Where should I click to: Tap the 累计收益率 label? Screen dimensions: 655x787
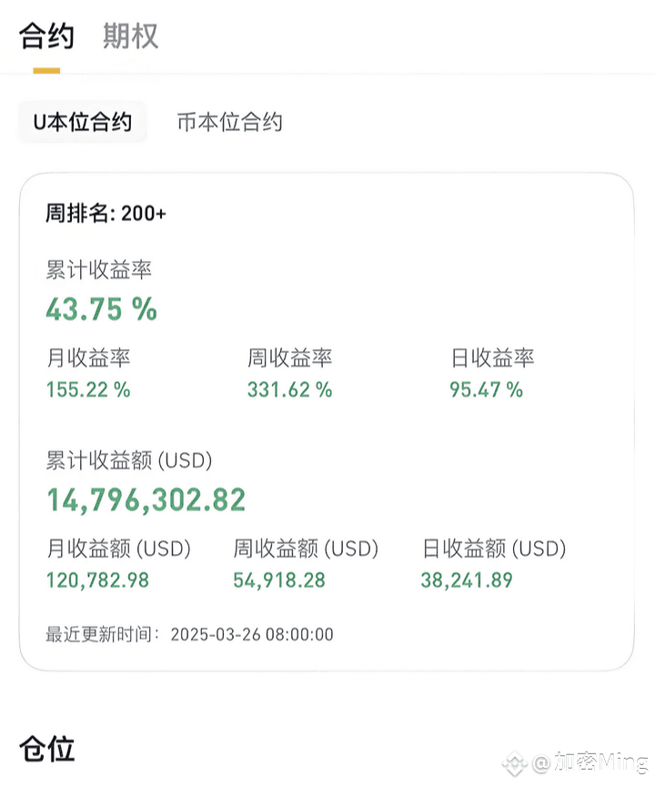point(98,269)
